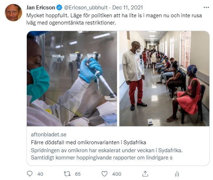
Task: Open the three-dot more options menu
Action: click(x=206, y=8)
